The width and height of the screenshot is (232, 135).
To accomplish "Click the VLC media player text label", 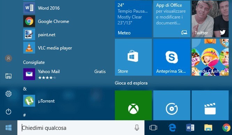I will pyautogui.click(x=55, y=48).
